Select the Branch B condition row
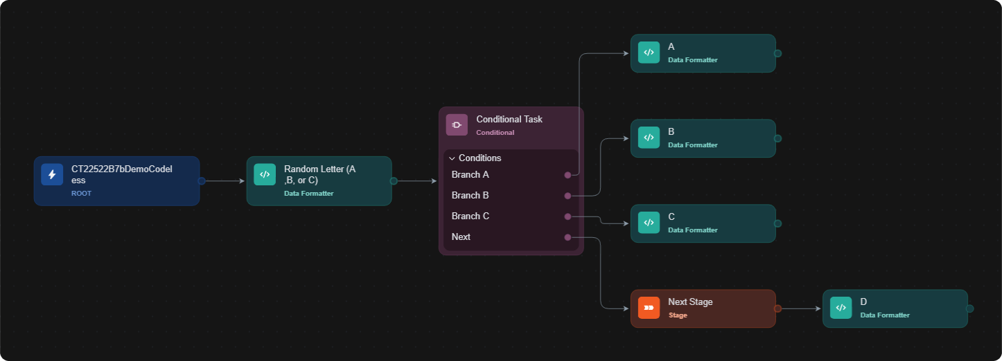This screenshot has width=1002, height=361. click(511, 196)
